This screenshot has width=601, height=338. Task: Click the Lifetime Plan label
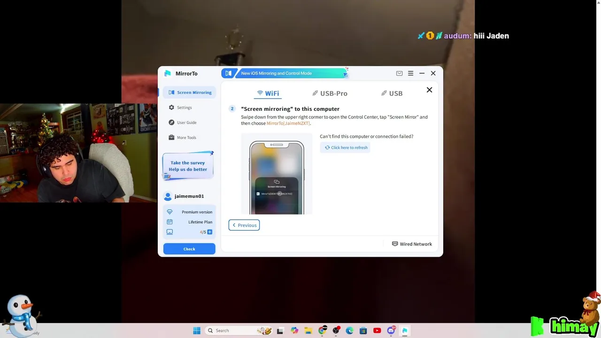pos(200,222)
